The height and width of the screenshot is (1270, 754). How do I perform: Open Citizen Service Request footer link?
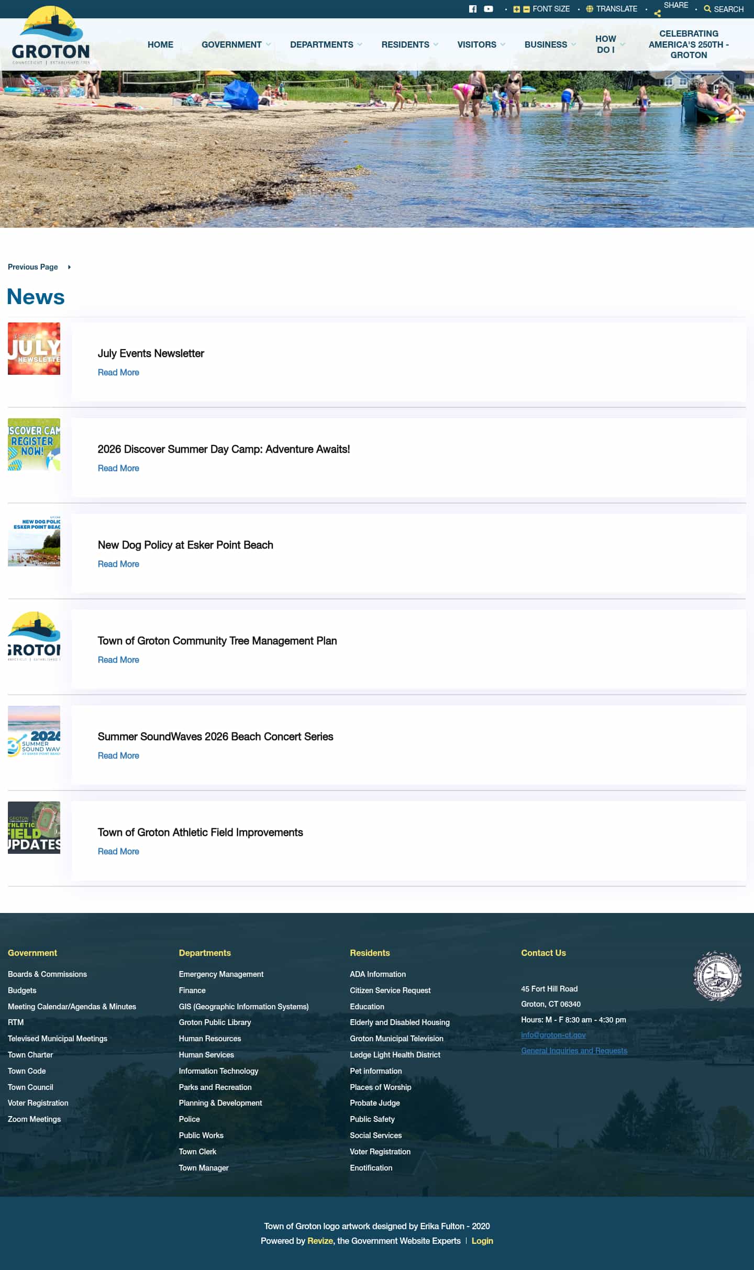coord(390,990)
